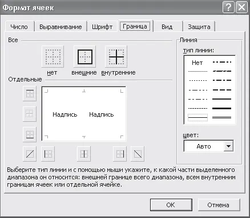The image size is (250, 218).
Task: Add diagonal-down border line
Action: click(x=138, y=154)
